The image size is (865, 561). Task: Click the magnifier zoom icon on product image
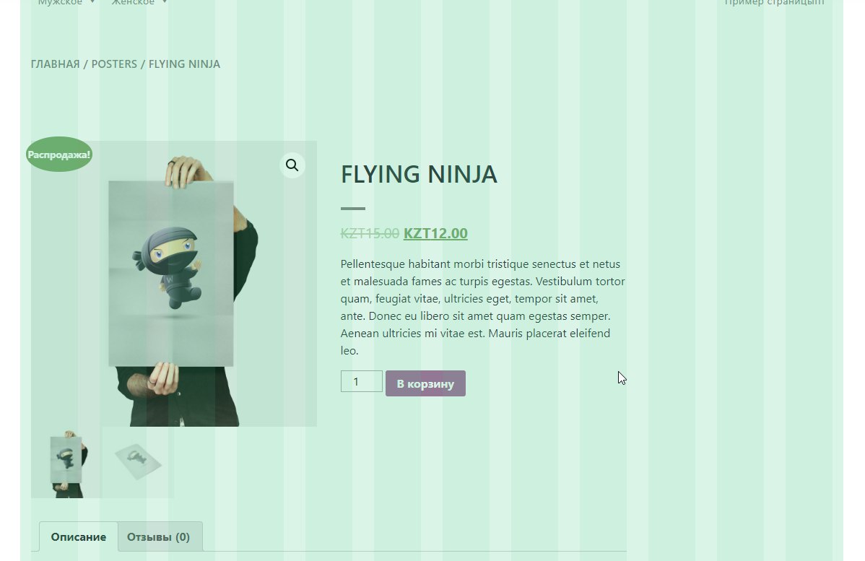tap(292, 165)
